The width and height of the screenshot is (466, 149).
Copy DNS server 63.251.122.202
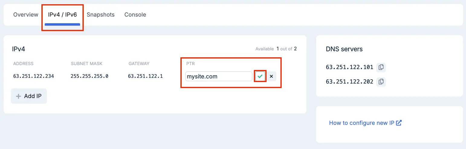click(381, 81)
